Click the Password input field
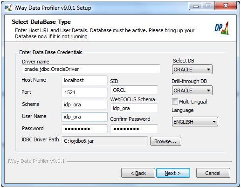The width and height of the screenshot is (241, 188). (84, 129)
